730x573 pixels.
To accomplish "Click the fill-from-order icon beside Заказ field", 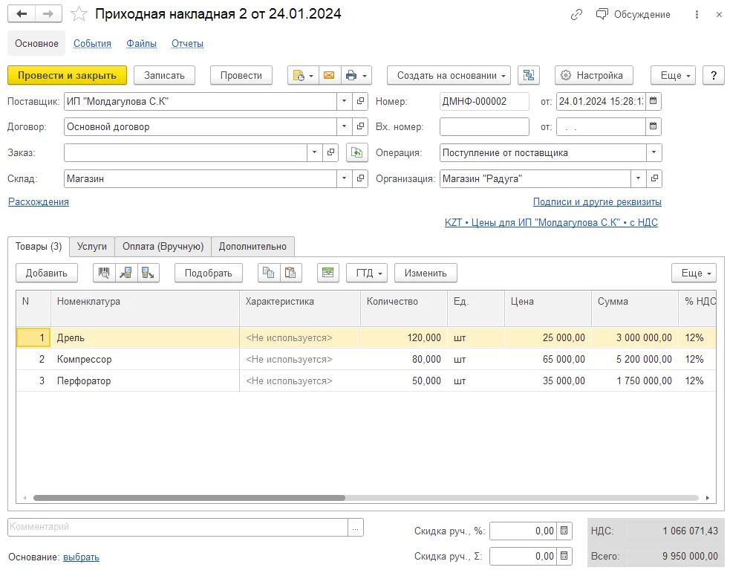I will [356, 153].
